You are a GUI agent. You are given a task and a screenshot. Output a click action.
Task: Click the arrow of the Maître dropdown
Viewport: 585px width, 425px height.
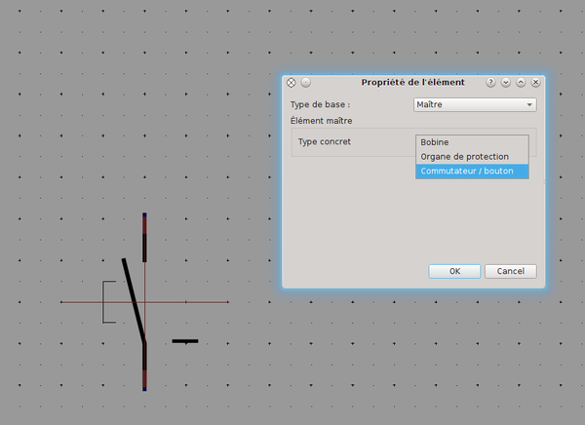[529, 104]
